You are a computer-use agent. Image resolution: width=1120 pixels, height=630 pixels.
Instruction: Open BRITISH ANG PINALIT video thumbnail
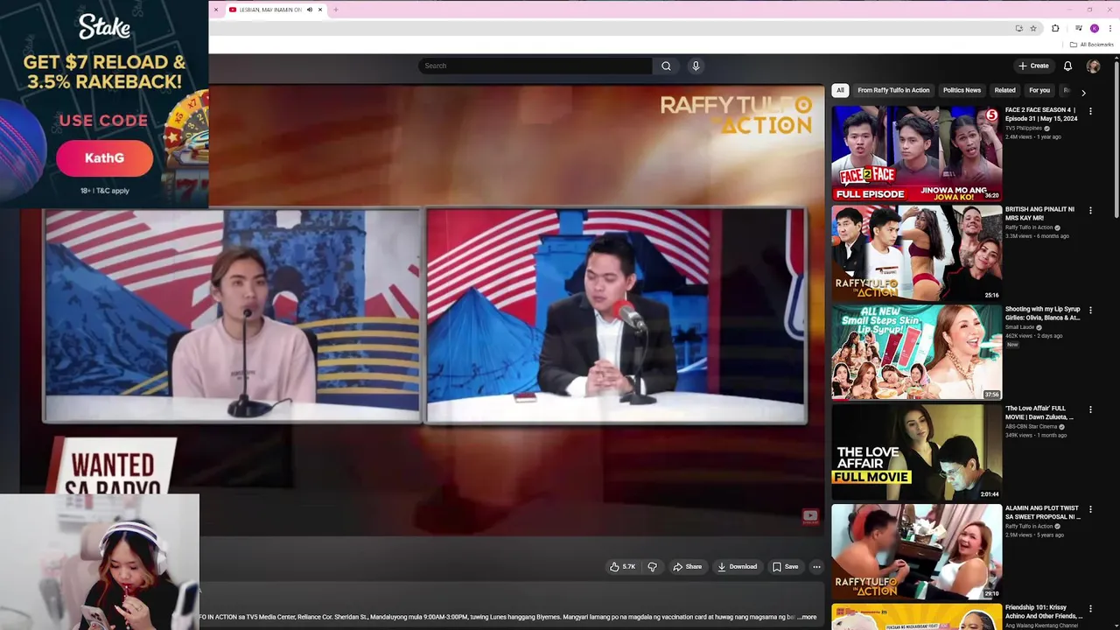point(916,253)
